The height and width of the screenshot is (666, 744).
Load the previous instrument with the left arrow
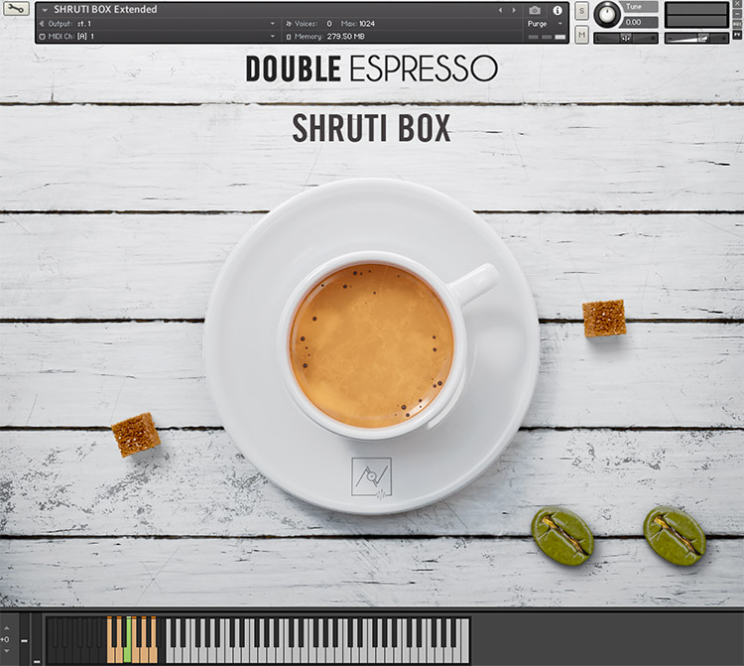coord(500,10)
